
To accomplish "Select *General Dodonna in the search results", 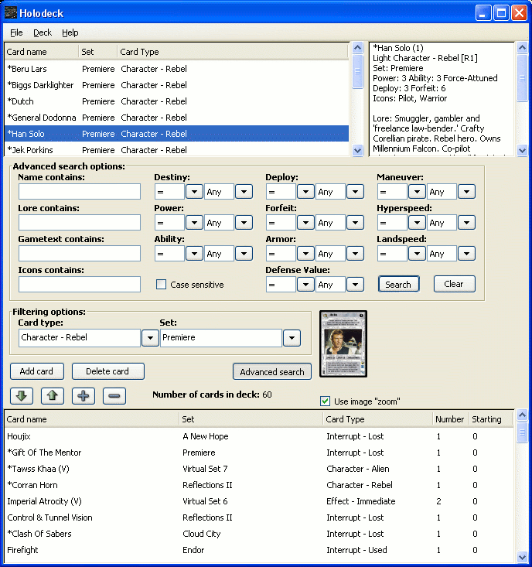I will tap(177, 118).
